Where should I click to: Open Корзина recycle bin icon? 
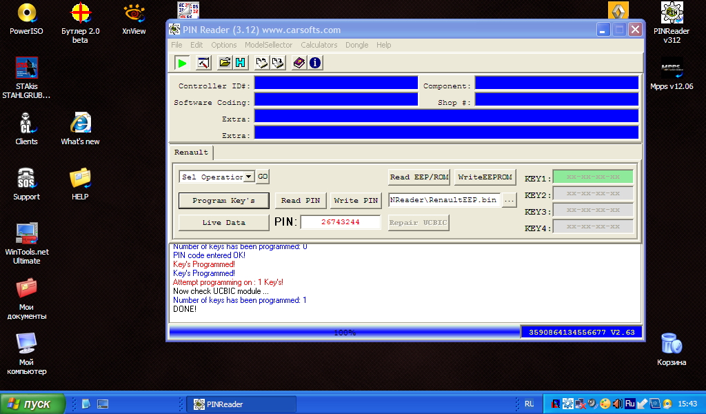[672, 350]
